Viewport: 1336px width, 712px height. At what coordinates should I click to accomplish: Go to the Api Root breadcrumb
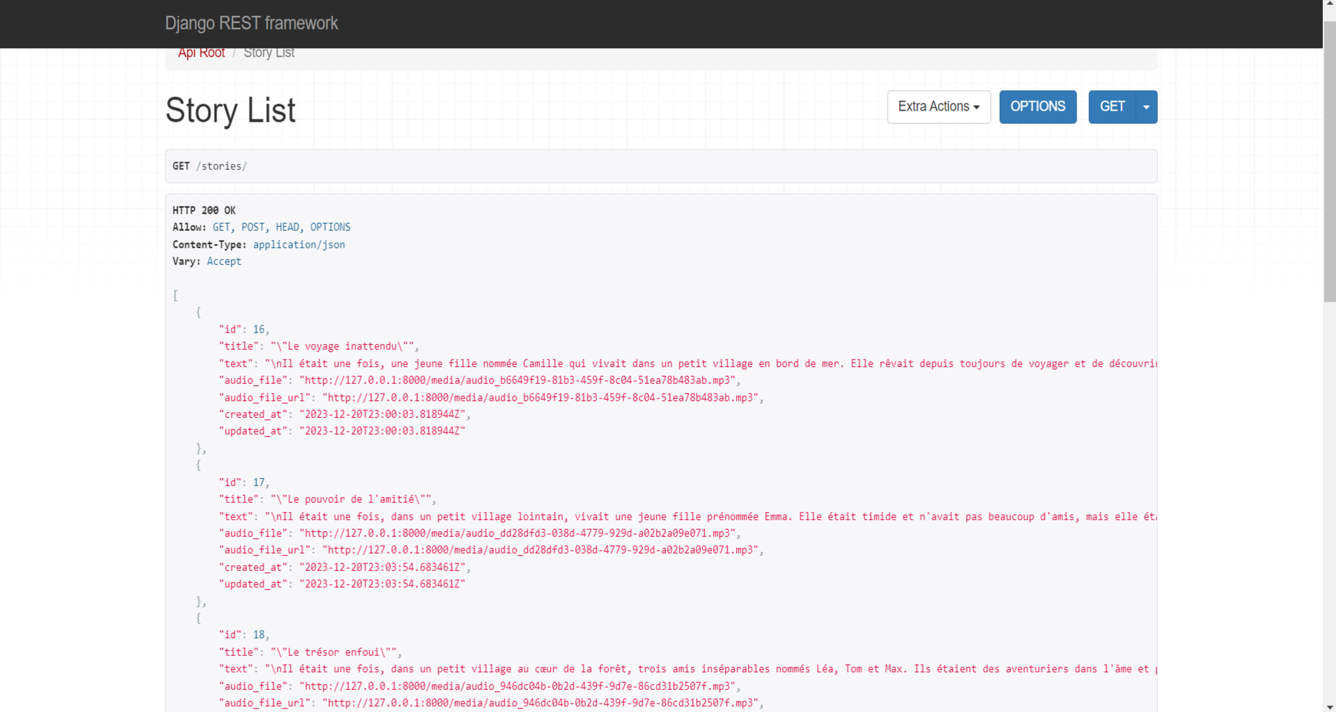(201, 53)
